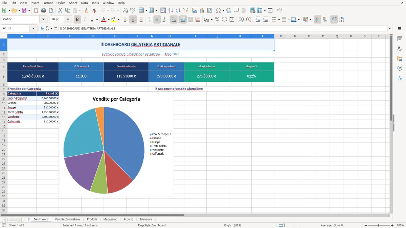406x228 pixels.
Task: Open the sidebar Navigator deck
Action: tap(400, 68)
